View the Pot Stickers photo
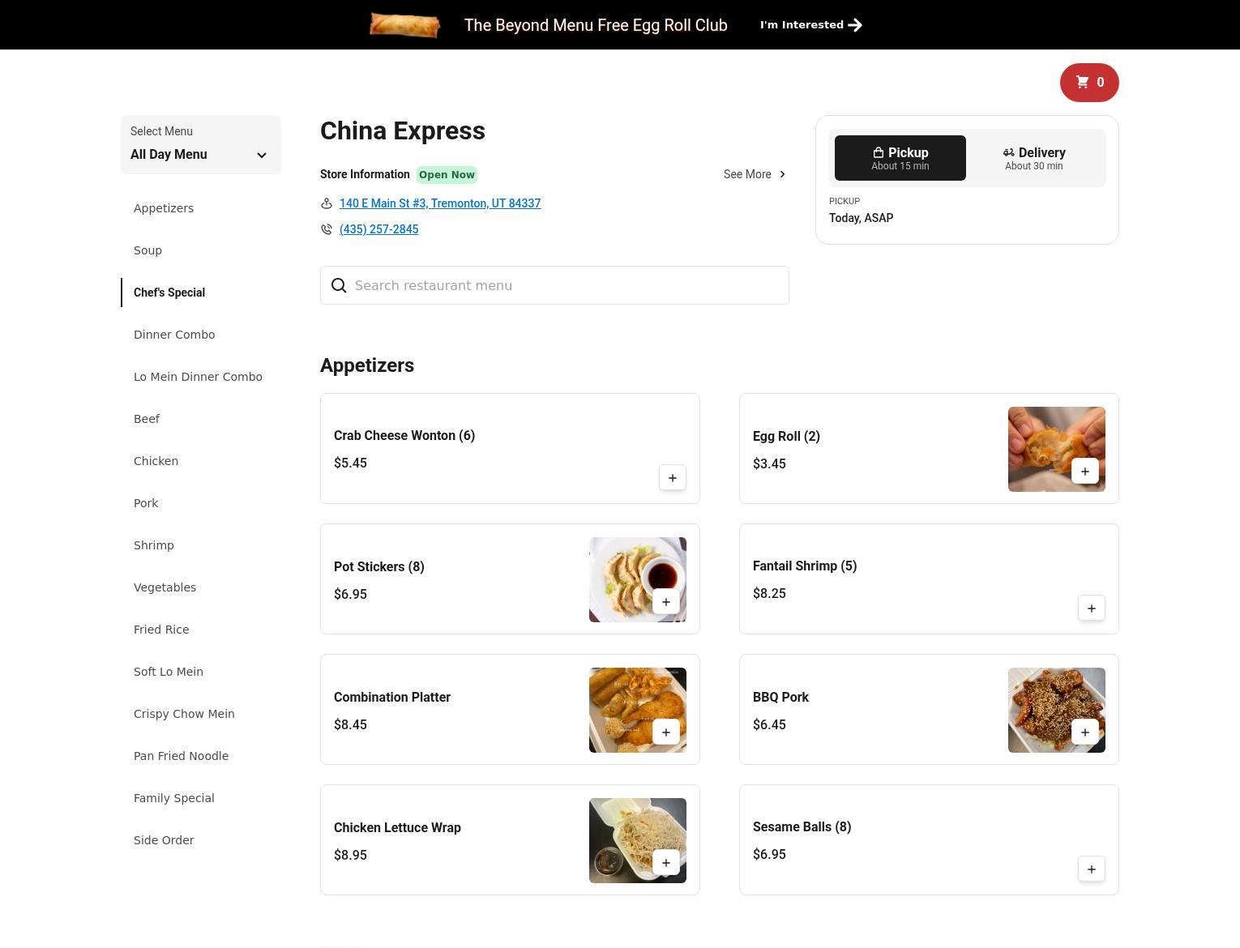Image resolution: width=1240 pixels, height=948 pixels. (638, 579)
